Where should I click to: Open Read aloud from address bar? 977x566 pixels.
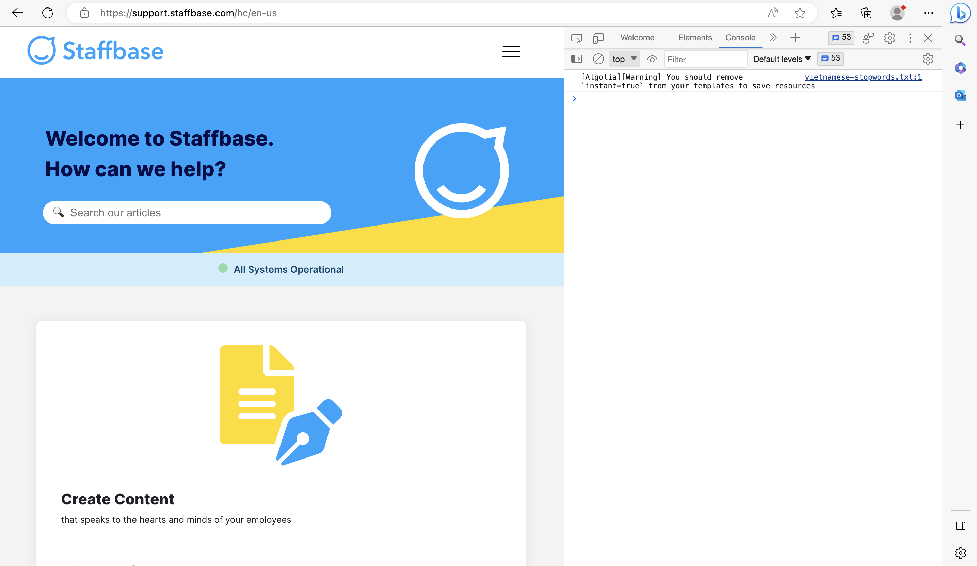pos(773,13)
